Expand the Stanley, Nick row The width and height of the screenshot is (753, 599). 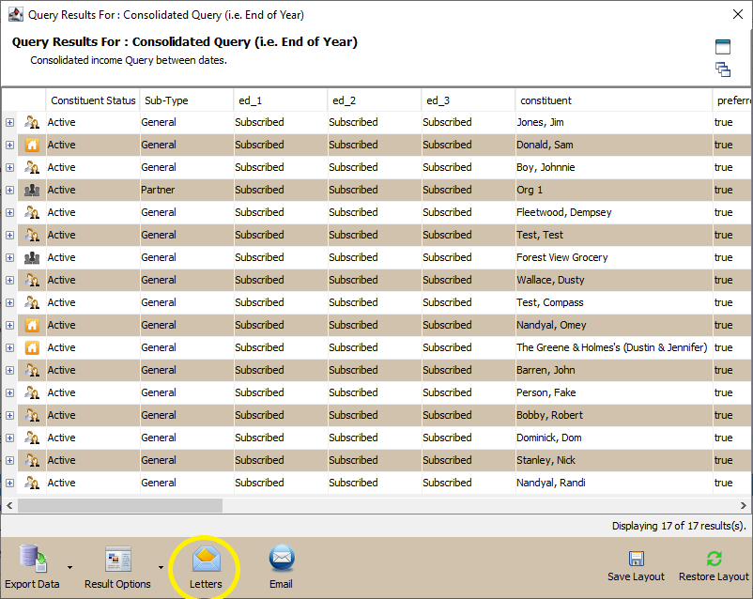(9, 460)
